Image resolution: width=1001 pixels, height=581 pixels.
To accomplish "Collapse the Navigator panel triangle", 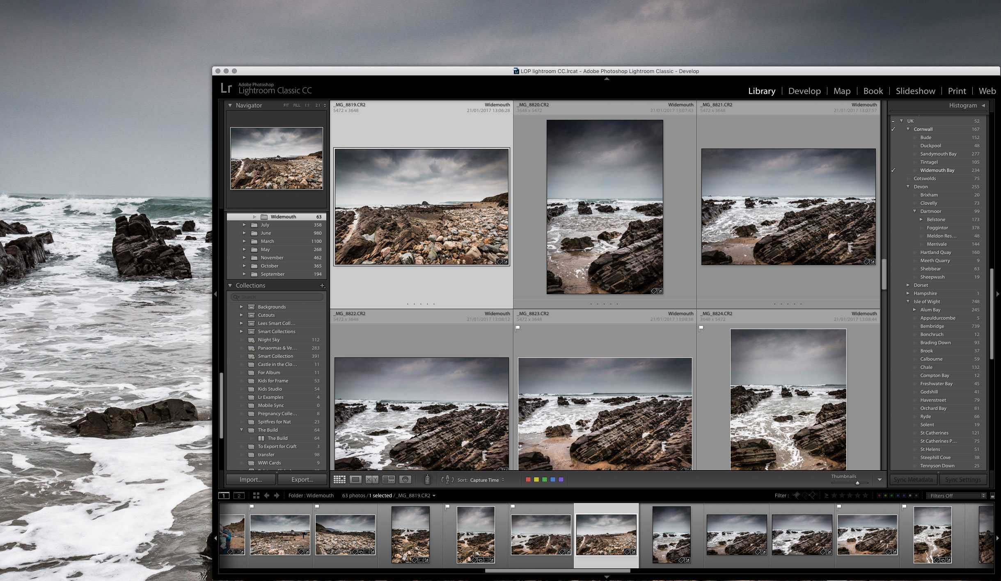I will (230, 105).
